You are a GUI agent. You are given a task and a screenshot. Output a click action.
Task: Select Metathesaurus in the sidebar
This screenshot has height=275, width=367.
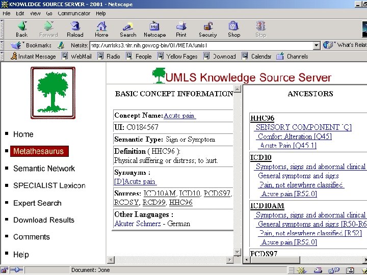(x=39, y=151)
